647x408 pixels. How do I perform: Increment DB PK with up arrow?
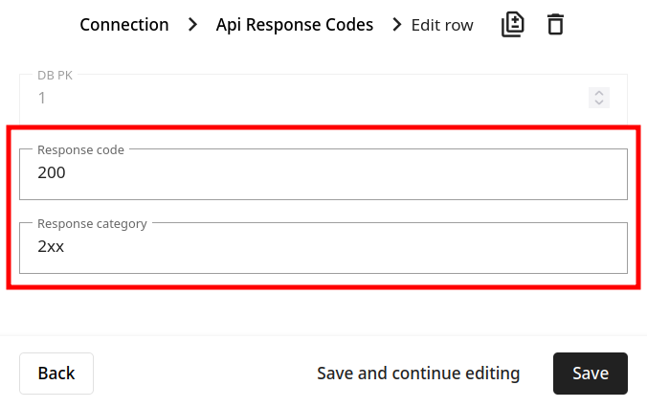(599, 93)
